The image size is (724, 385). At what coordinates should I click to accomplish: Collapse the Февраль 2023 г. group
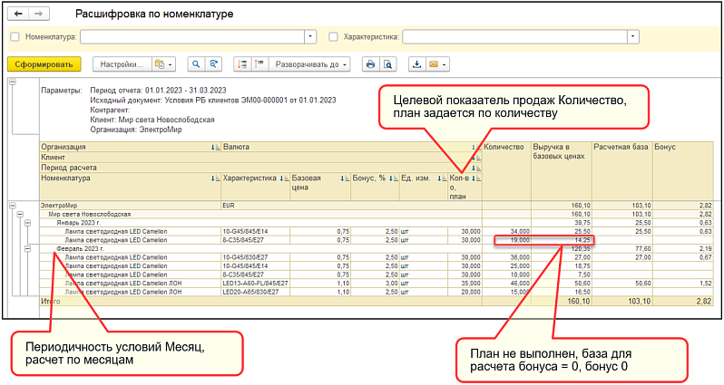[x=28, y=248]
